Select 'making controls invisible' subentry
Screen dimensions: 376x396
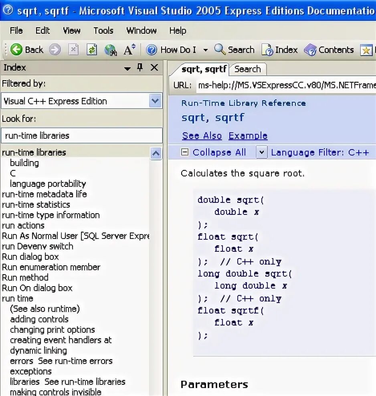pyautogui.click(x=56, y=392)
